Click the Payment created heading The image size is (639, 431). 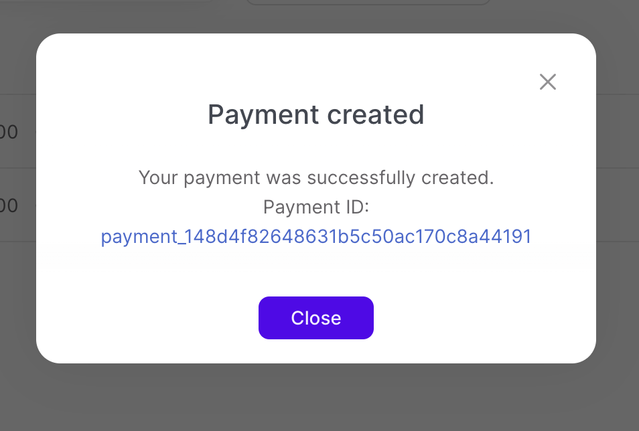tap(315, 114)
